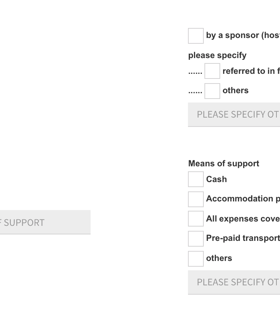The height and width of the screenshot is (314, 280).
Task: Tick the Accommodation checkbox
Action: click(196, 199)
